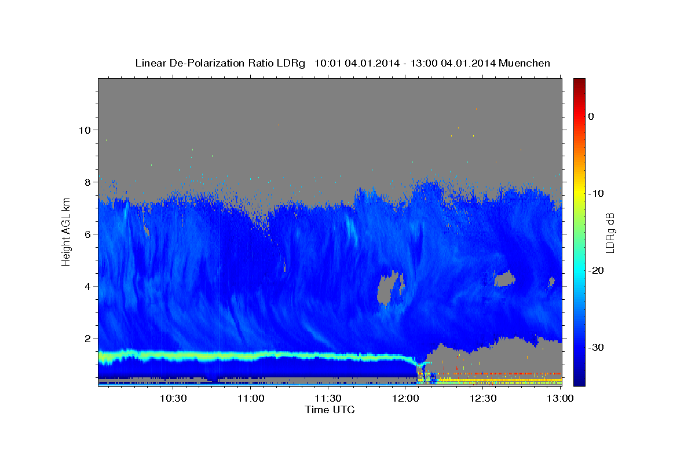Click the start date '10:01 04.01.2014' in title
Viewport: 695px width, 463px height.
pos(356,63)
